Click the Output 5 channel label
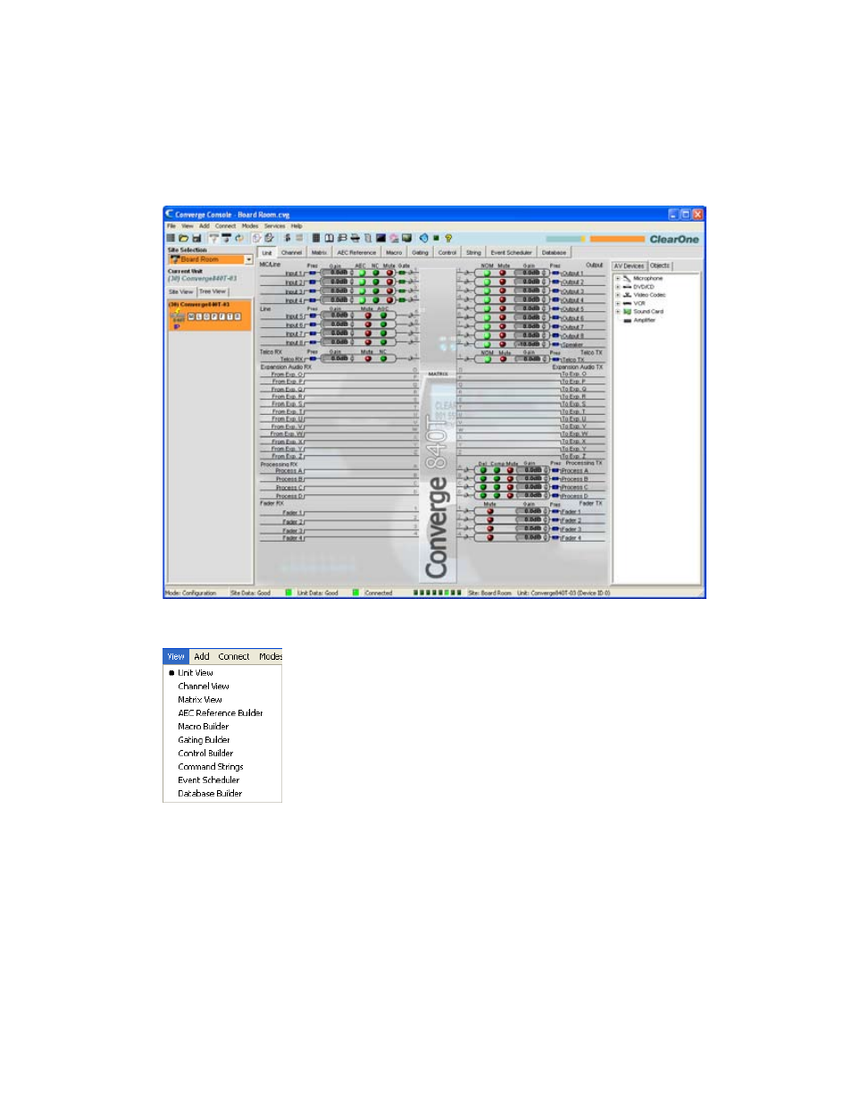Image resolution: width=852 pixels, height=1104 pixels. pyautogui.click(x=572, y=309)
